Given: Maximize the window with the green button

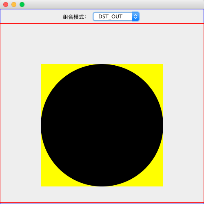Looking at the screenshot, I should pyautogui.click(x=22, y=4).
